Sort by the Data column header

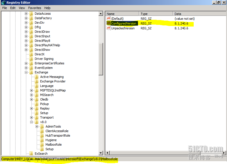click(200, 14)
